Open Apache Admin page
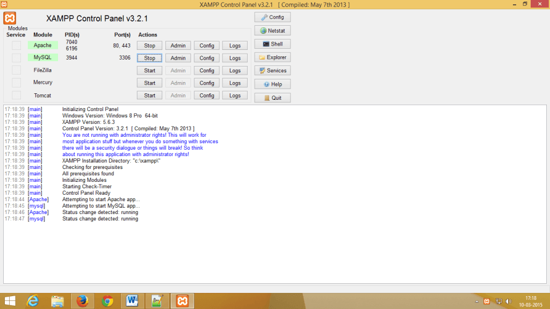550x309 pixels. pos(178,46)
